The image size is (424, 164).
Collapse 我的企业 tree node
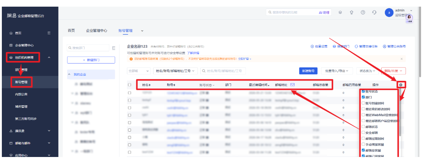point(69,74)
